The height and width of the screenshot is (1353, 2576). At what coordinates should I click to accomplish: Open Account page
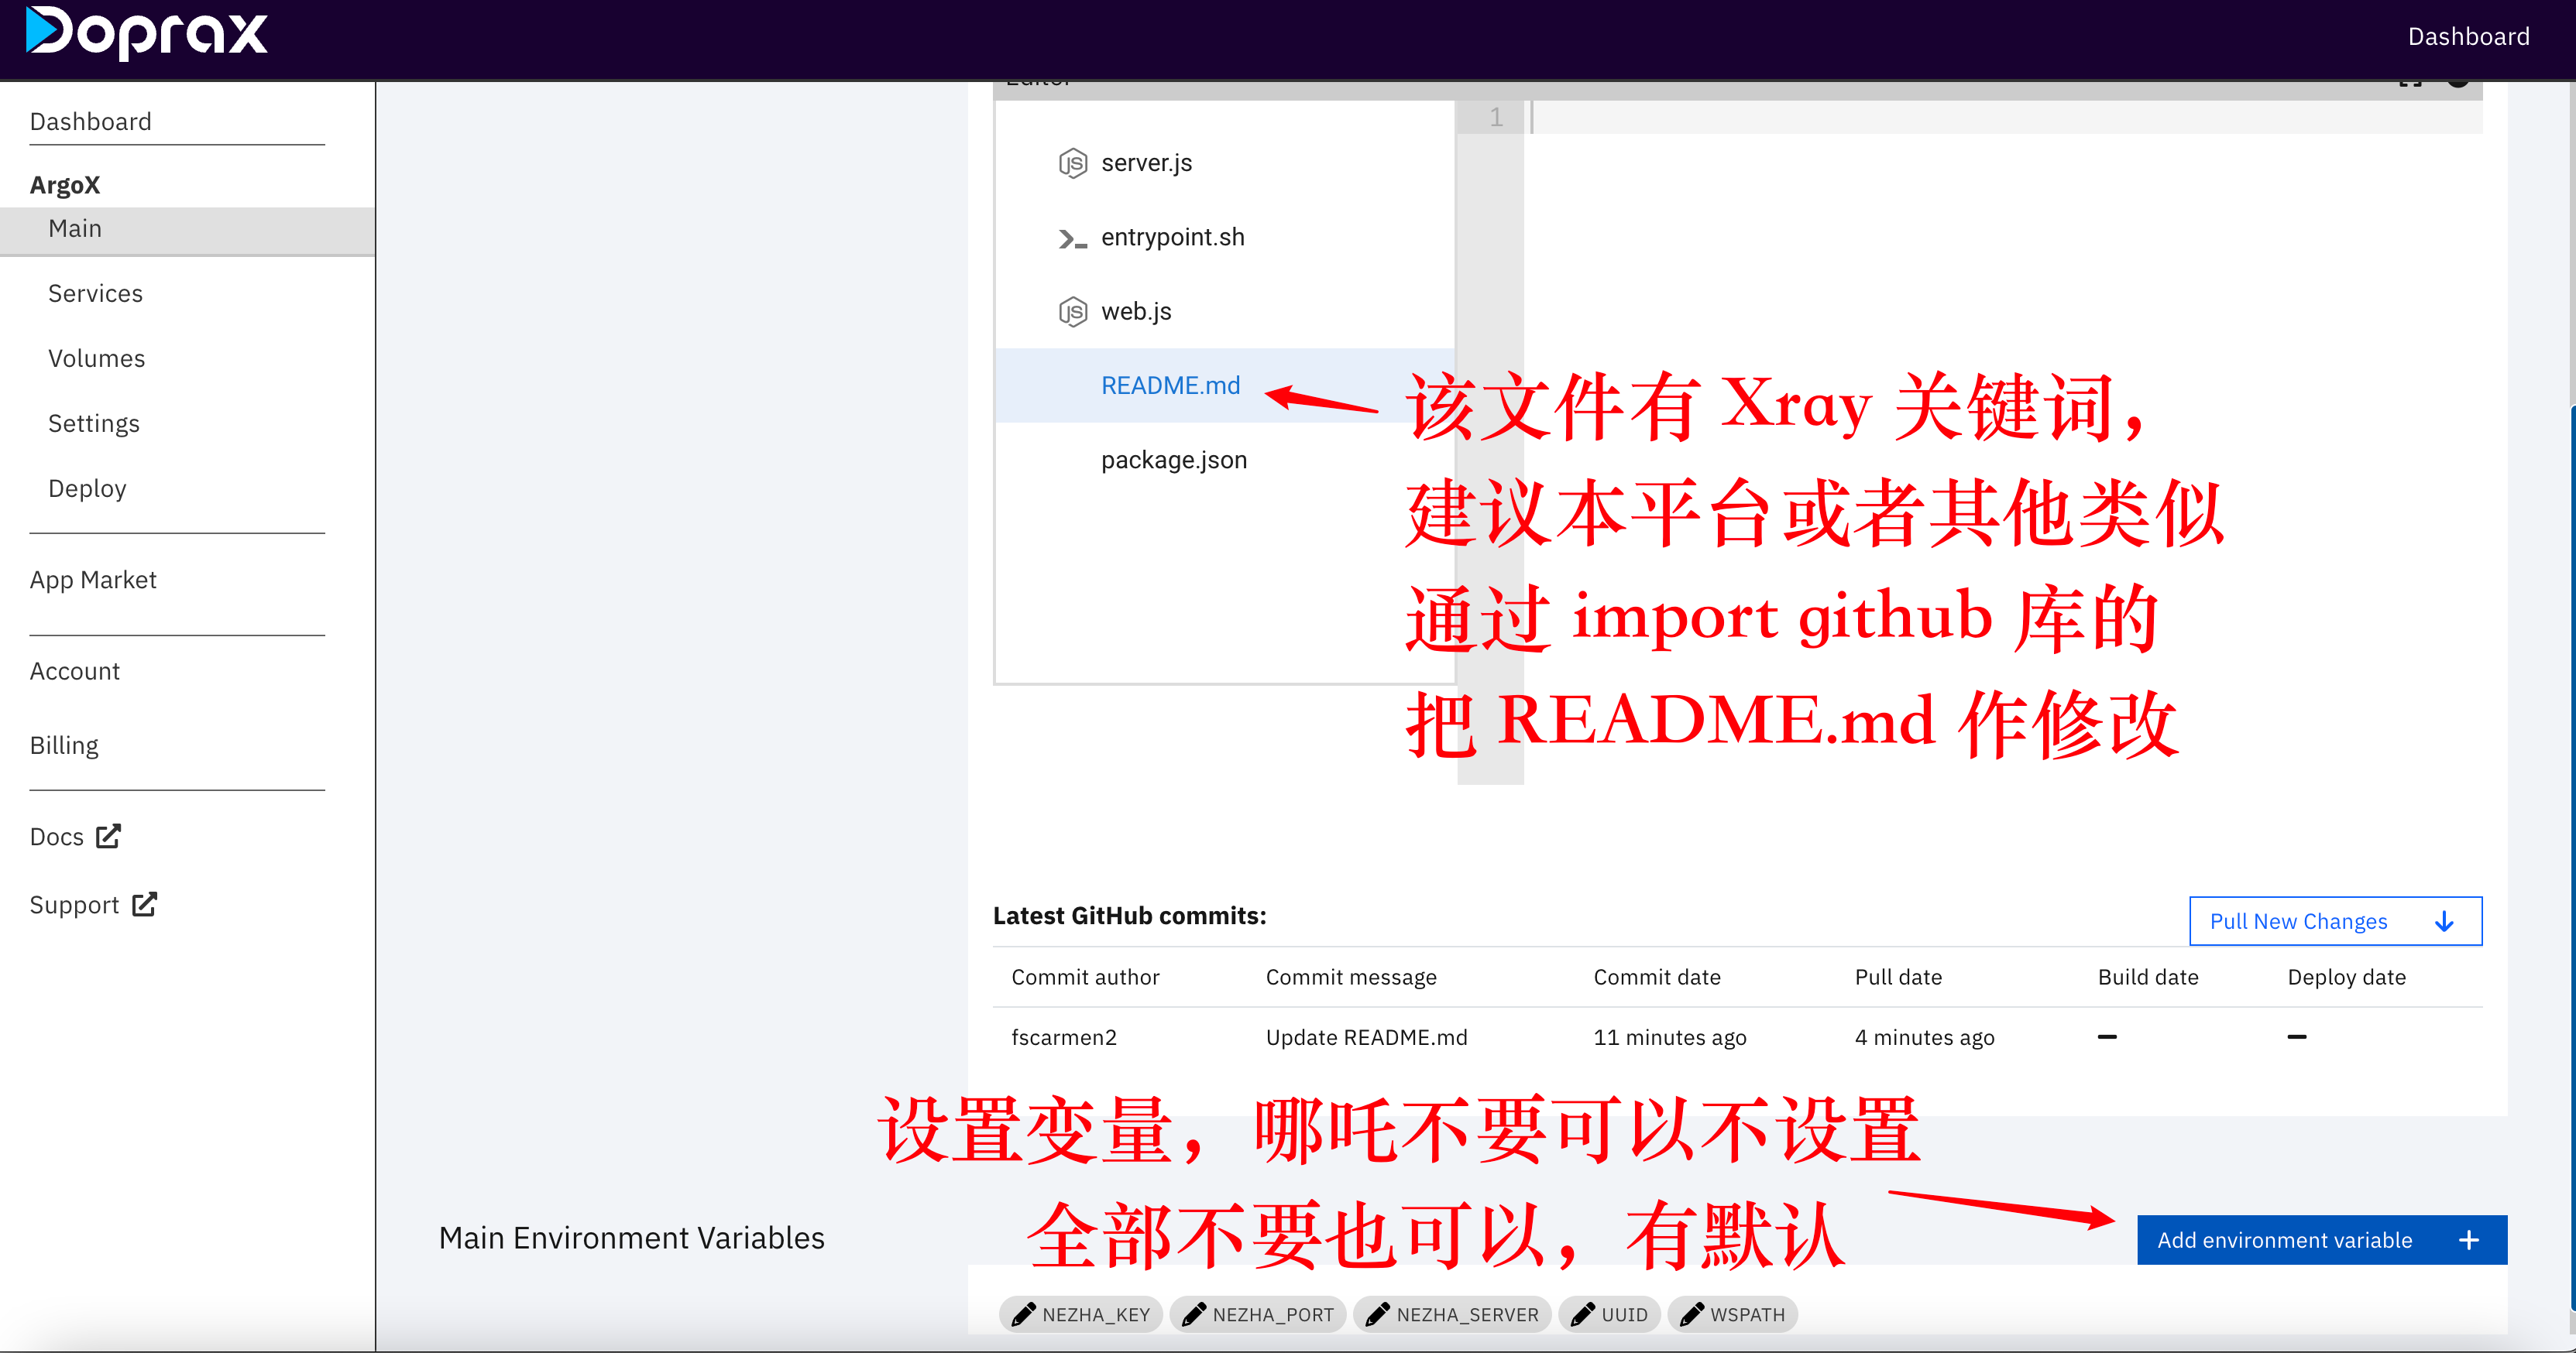[75, 672]
